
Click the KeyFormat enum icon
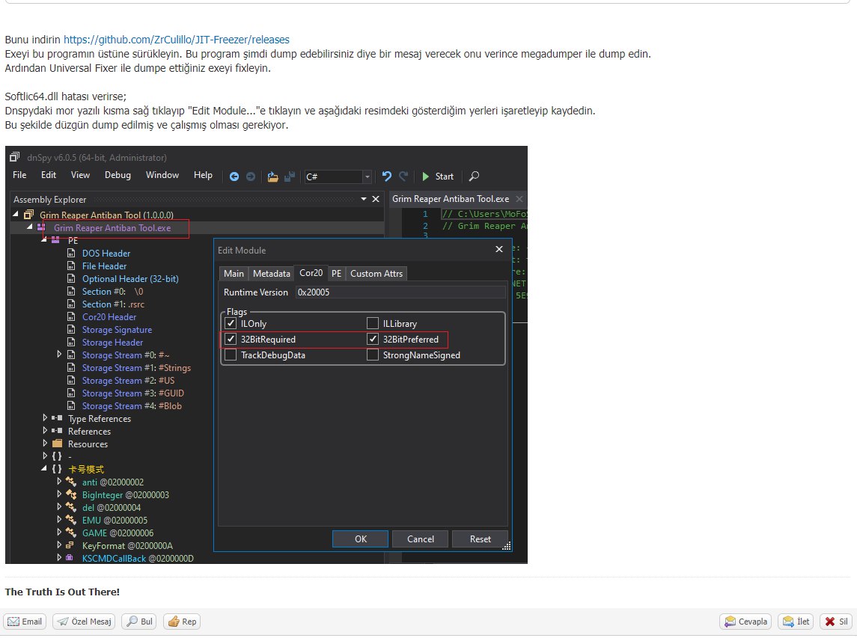pos(70,545)
